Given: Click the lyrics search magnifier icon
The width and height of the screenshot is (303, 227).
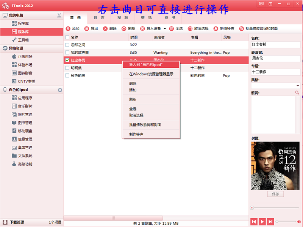Looking at the screenshot, I should point(297,93).
